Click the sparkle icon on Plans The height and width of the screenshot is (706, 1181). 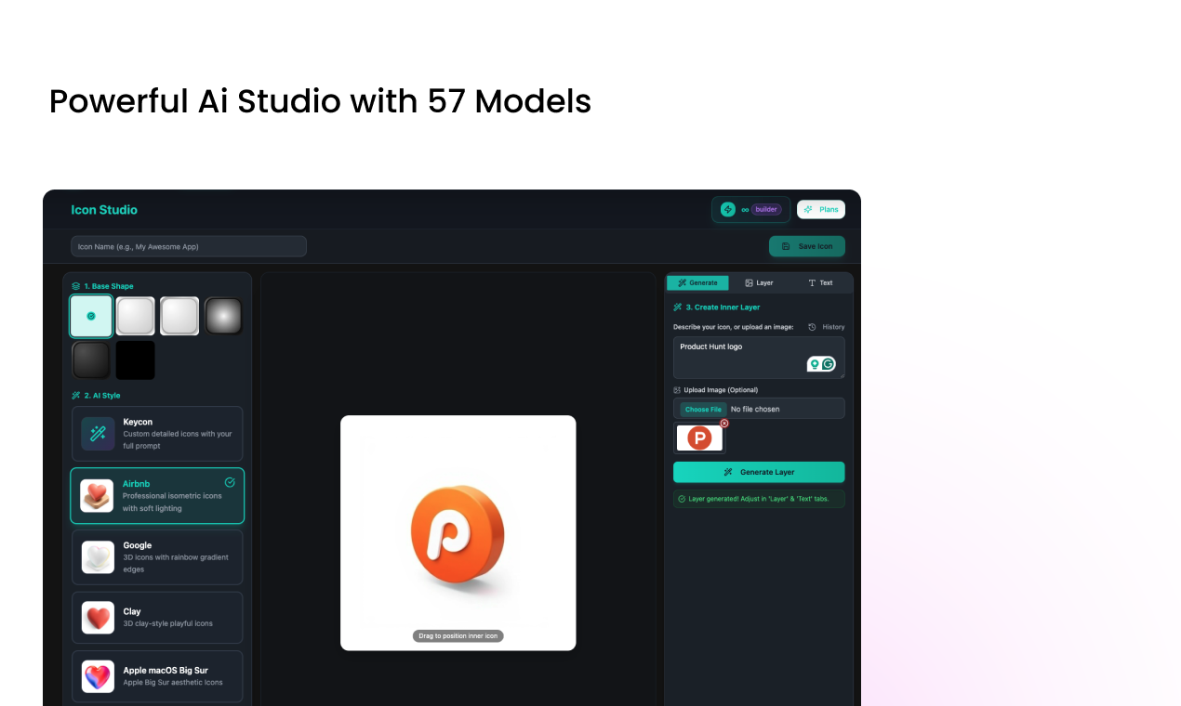(x=808, y=209)
